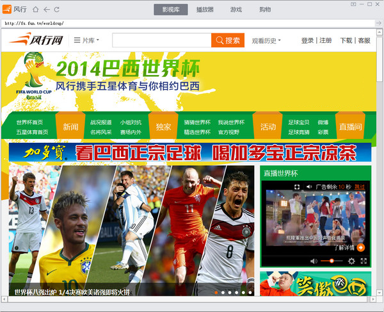
Task: Open 赛场内外 link
Action: [x=131, y=132]
